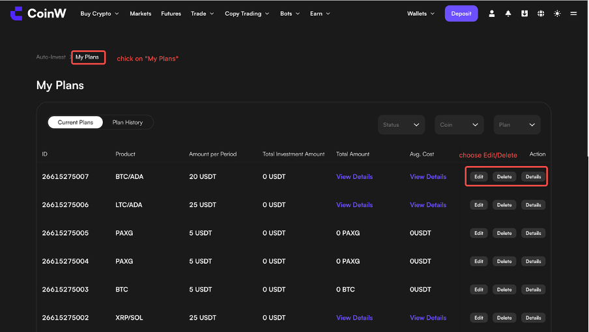The image size is (589, 332).
Task: Open Details for plan 26615275007
Action: tap(533, 176)
